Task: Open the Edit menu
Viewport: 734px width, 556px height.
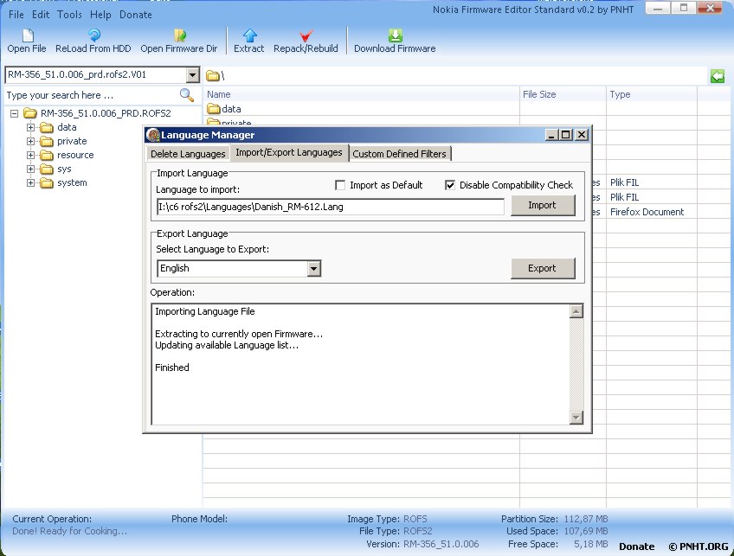Action: 41,15
